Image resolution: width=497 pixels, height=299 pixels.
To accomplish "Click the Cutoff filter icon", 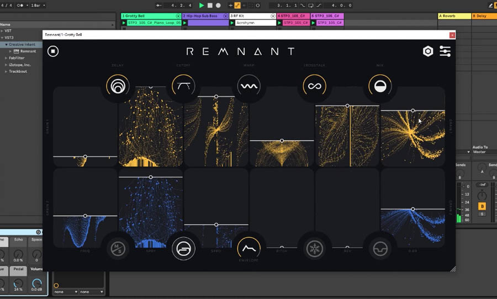I will 183,86.
